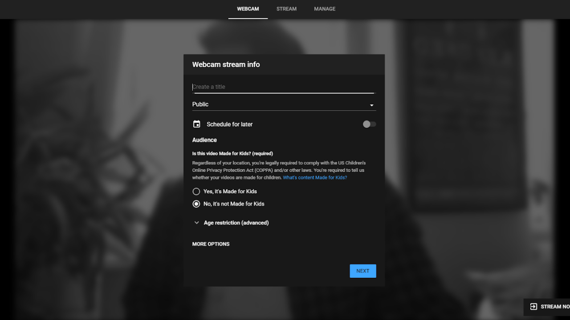Viewport: 570px width, 320px height.
Task: Open the Public visibility dropdown
Action: click(x=284, y=104)
